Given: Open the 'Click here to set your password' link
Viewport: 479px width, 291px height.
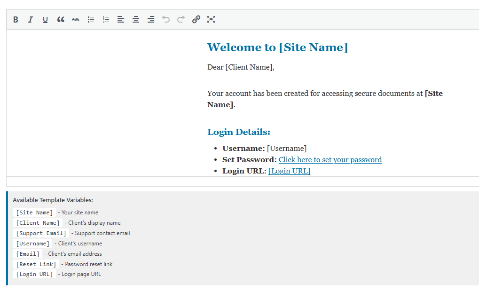Looking at the screenshot, I should coord(330,160).
